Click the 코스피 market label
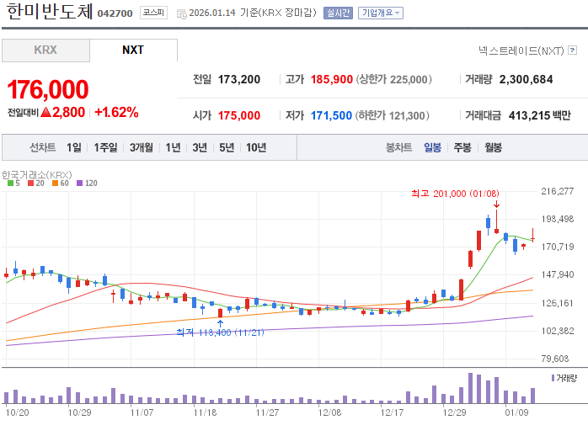 (x=153, y=13)
